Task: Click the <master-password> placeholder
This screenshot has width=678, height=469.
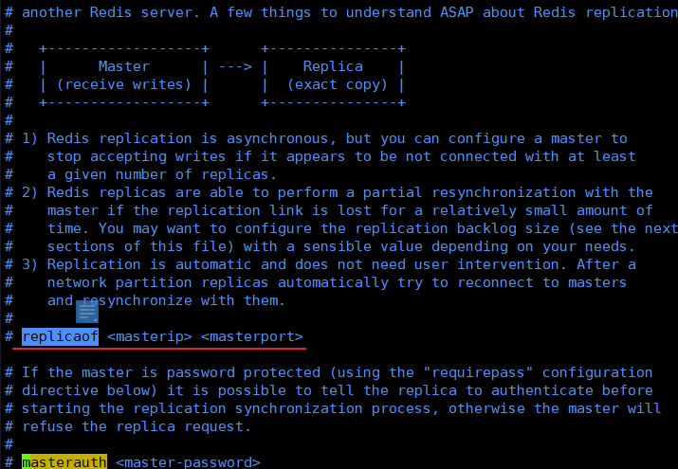Action: click(x=188, y=462)
